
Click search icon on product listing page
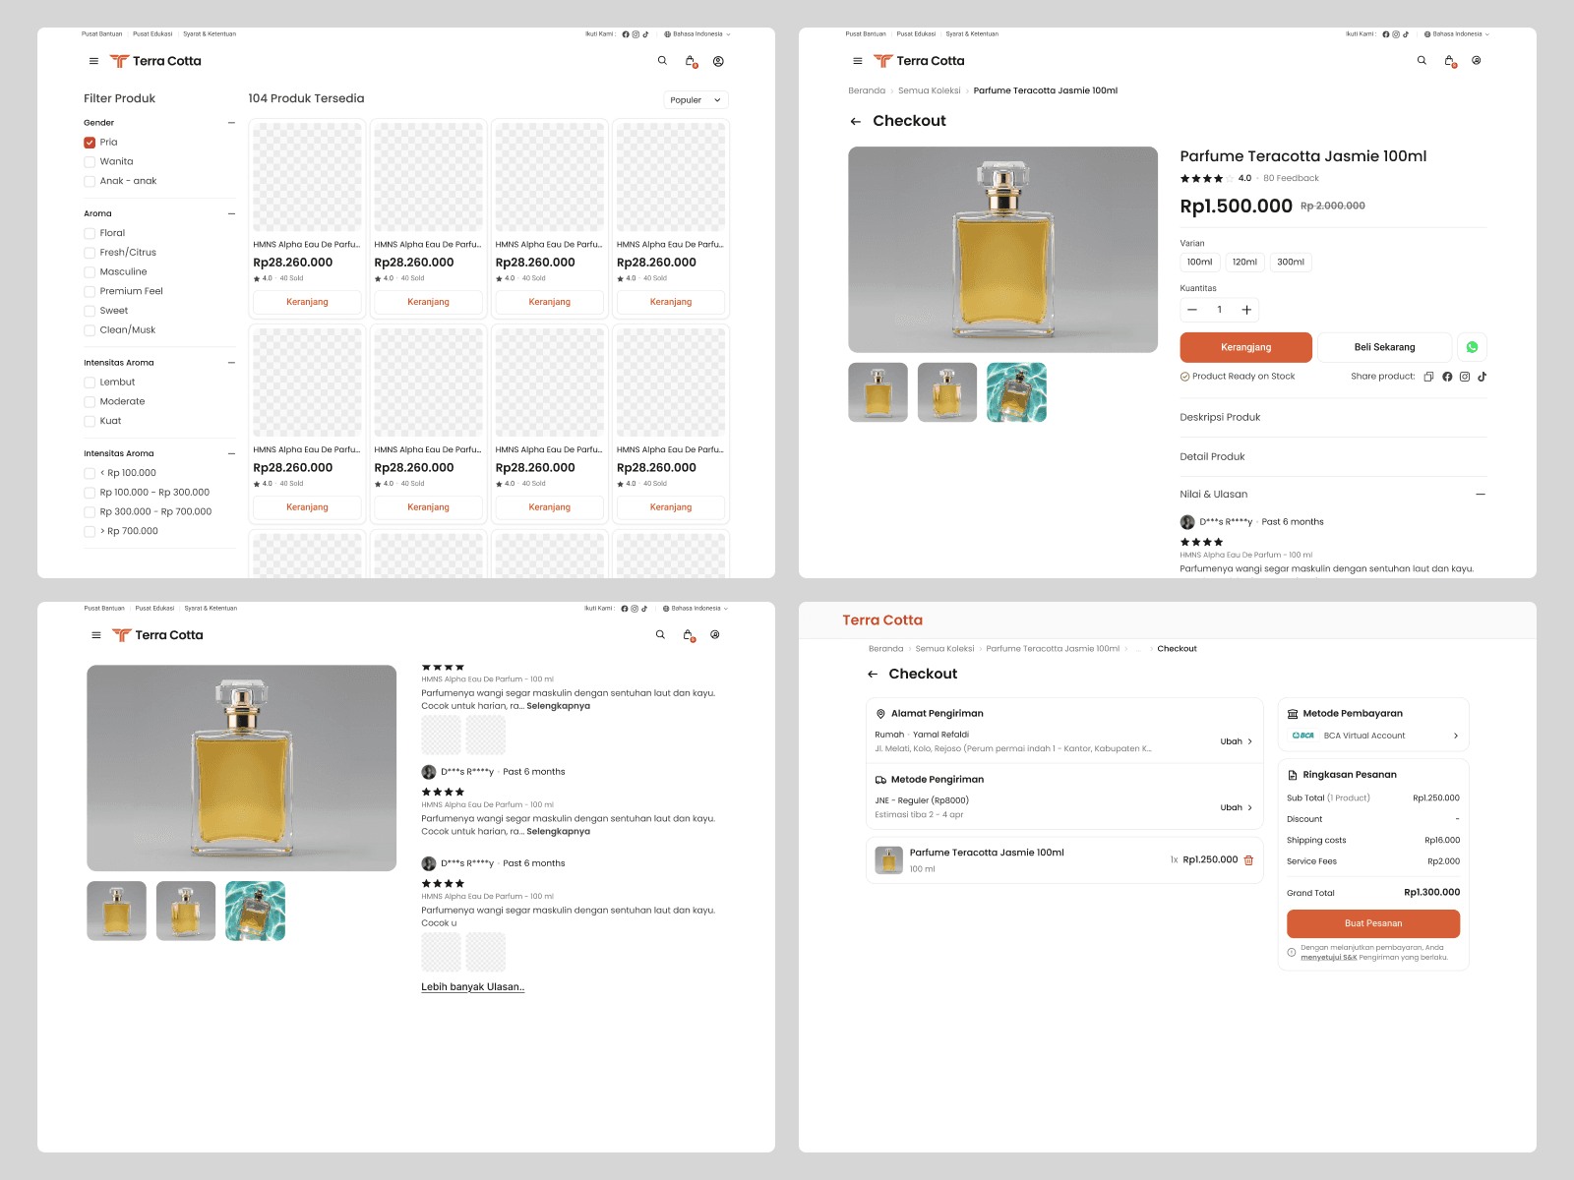click(662, 61)
